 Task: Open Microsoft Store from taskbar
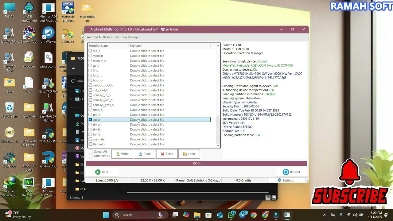point(208,215)
